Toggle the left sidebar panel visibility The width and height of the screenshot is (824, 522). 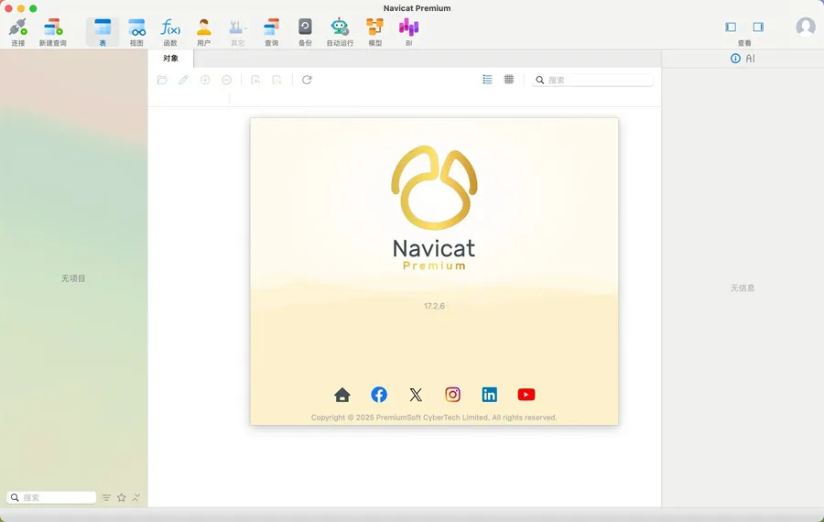[731, 27]
